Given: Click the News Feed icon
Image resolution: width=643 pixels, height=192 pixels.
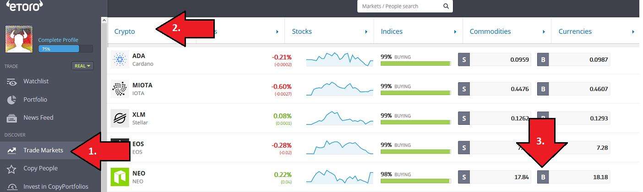Looking at the screenshot, I should tap(11, 118).
